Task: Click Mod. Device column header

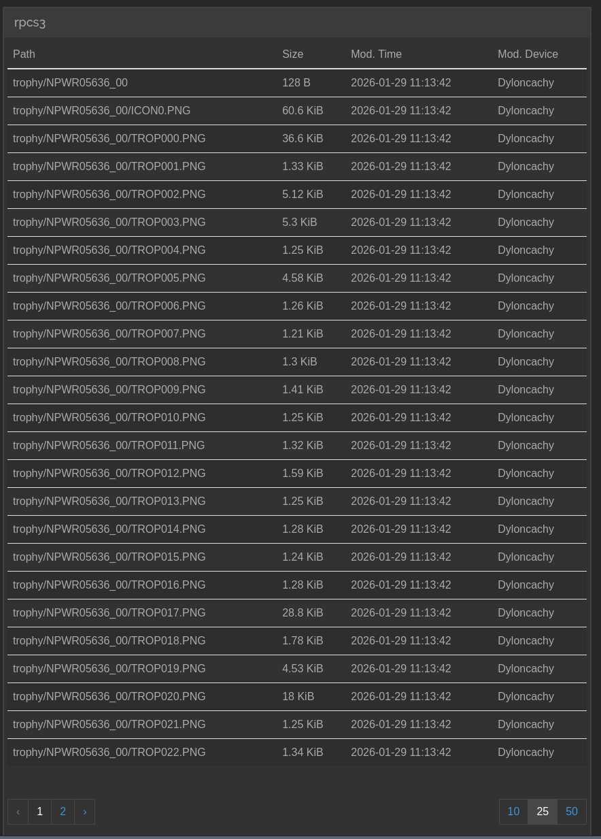Action: point(528,54)
